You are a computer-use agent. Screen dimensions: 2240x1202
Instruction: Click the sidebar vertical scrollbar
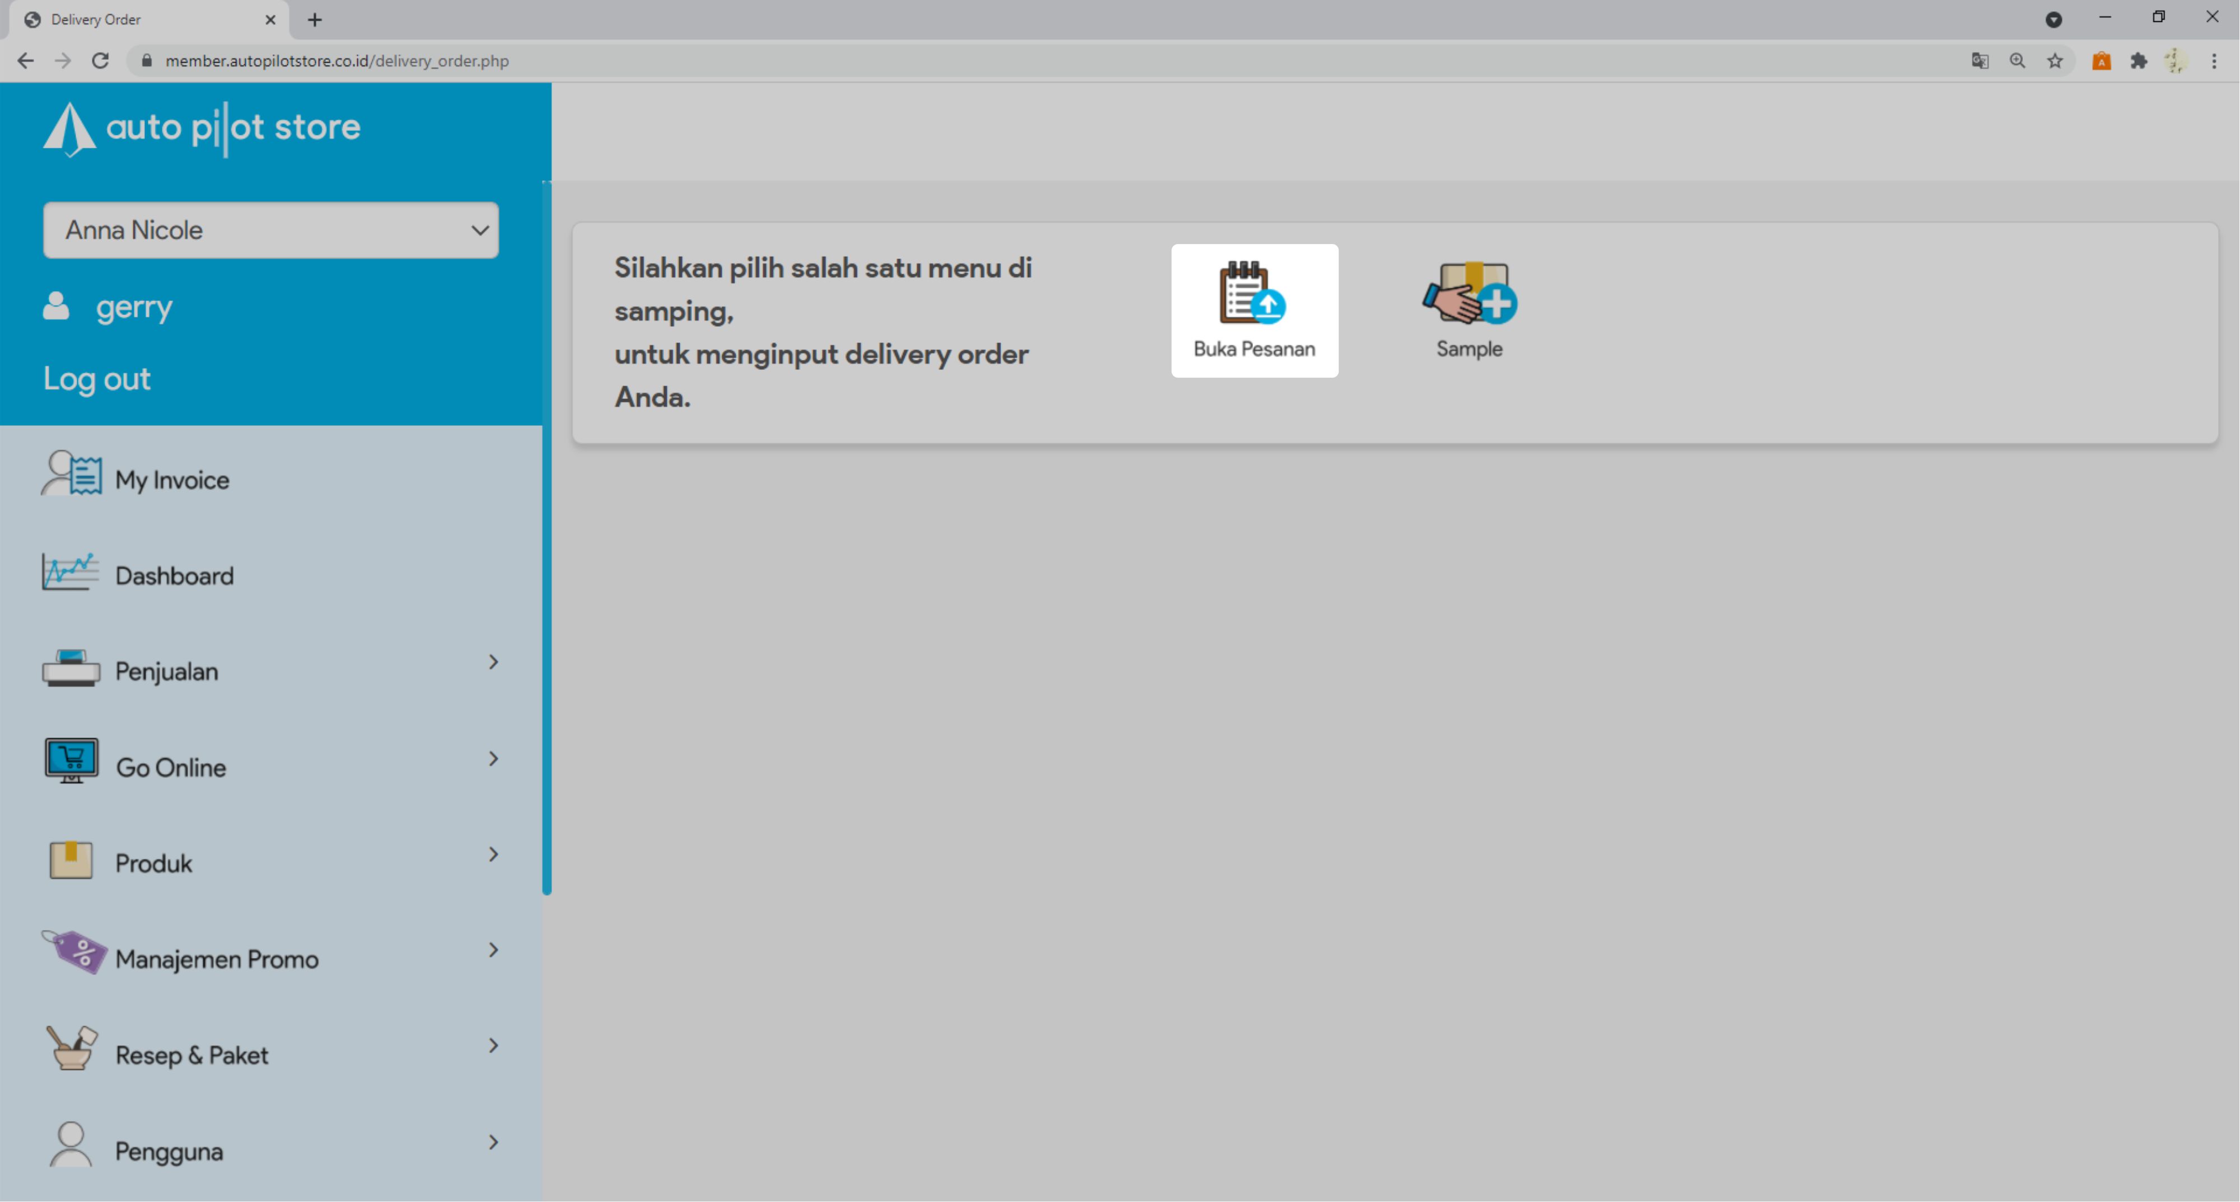click(546, 539)
